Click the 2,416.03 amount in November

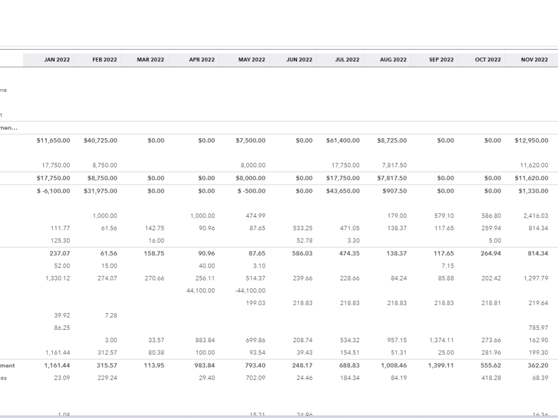[x=536, y=216]
